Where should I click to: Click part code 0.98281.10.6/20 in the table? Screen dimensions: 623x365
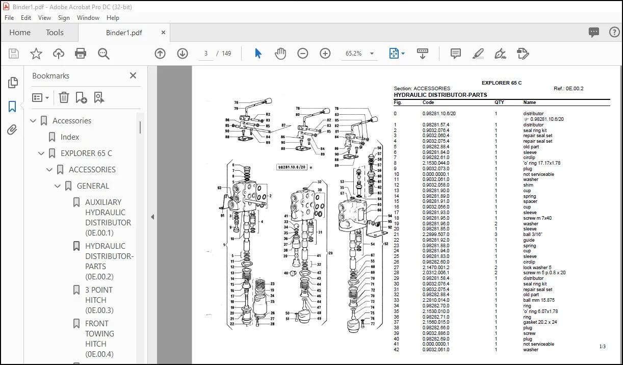click(x=439, y=114)
